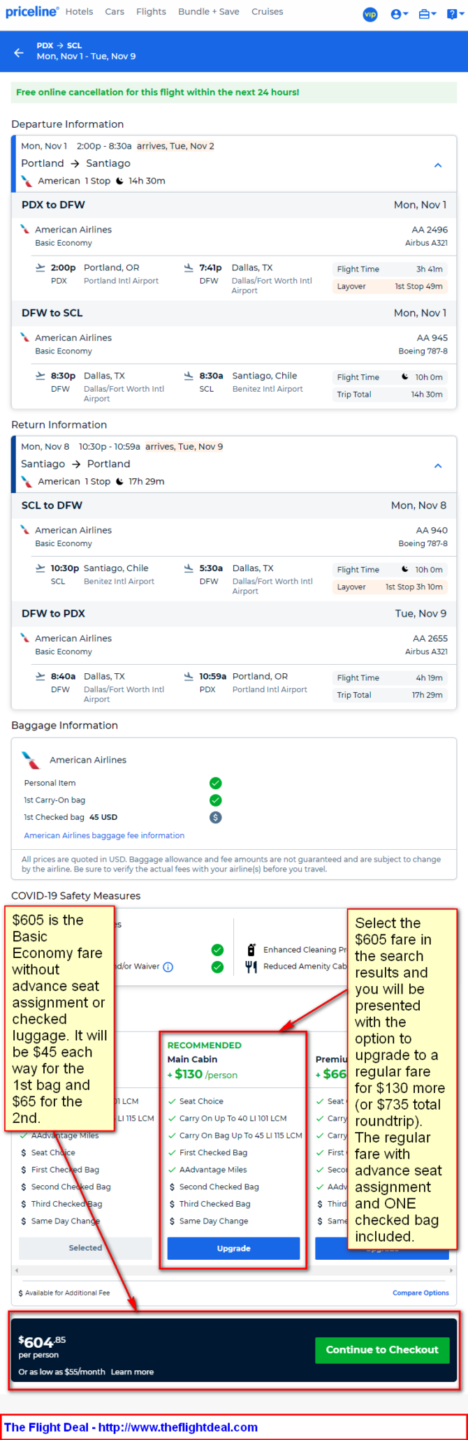Click the priceline logo
468x1440 pixels.
pyautogui.click(x=32, y=12)
